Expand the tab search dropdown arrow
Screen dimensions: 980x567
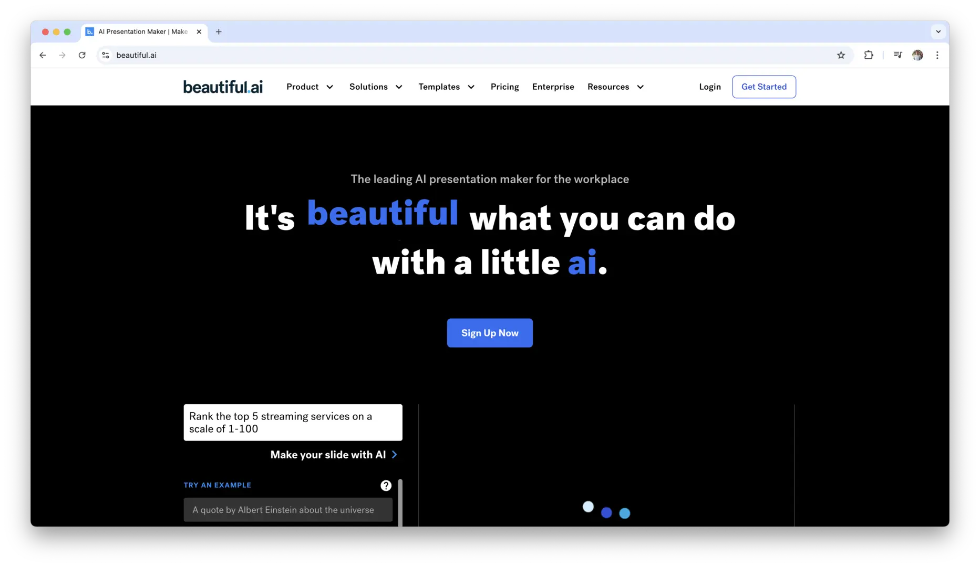(x=938, y=31)
